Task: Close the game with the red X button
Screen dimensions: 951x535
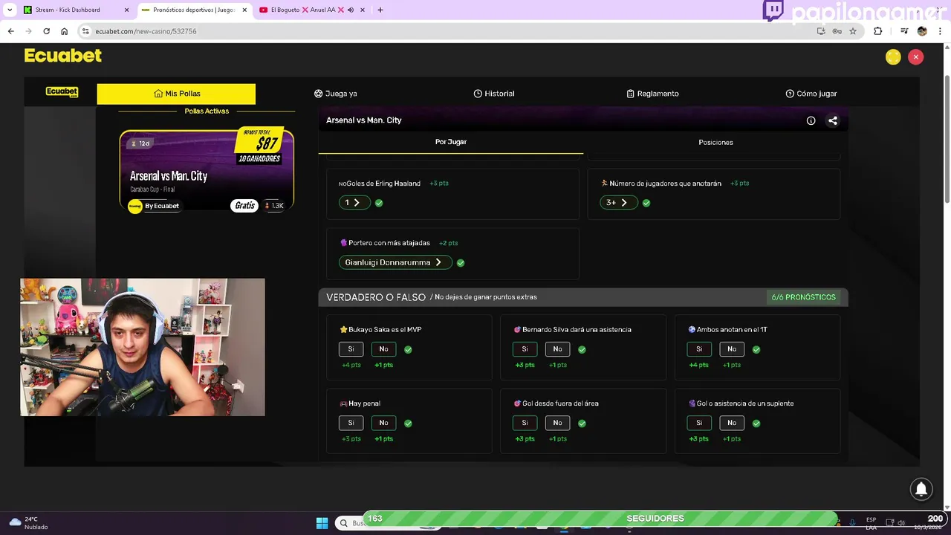Action: [x=916, y=57]
